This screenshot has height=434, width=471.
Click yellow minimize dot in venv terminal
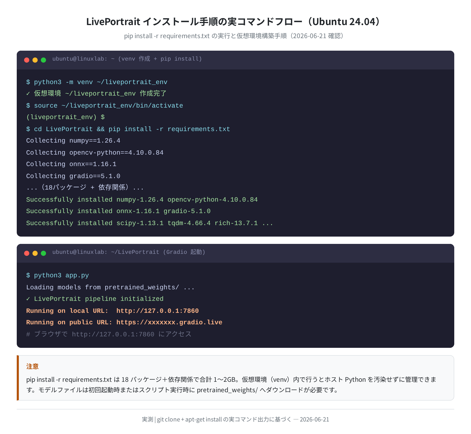pyautogui.click(x=35, y=60)
